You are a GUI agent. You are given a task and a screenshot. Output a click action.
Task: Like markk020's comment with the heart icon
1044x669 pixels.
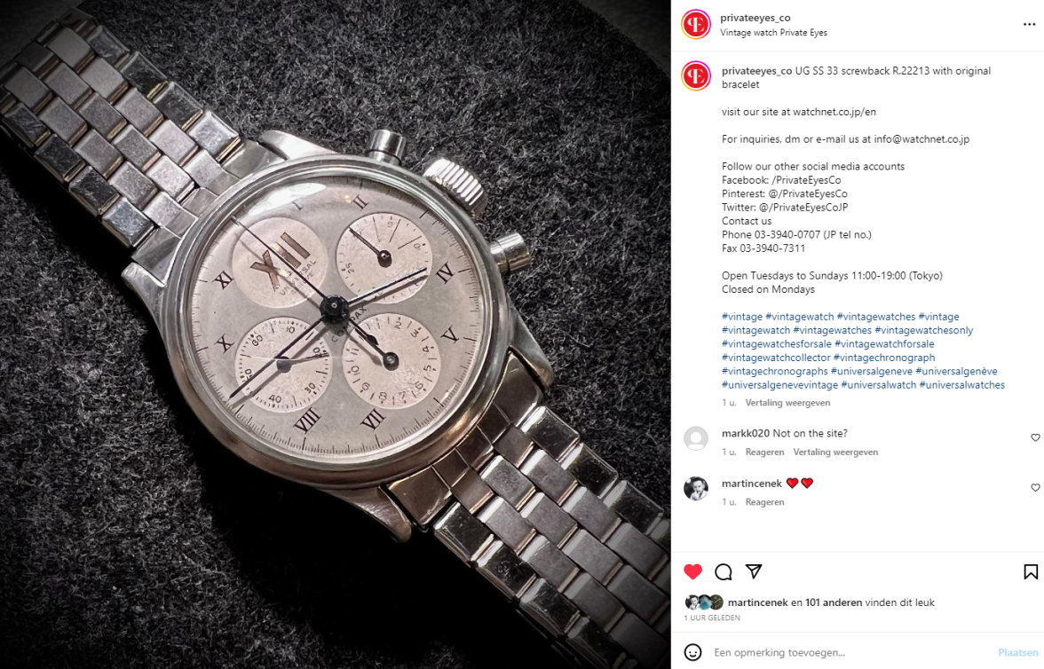click(1035, 437)
